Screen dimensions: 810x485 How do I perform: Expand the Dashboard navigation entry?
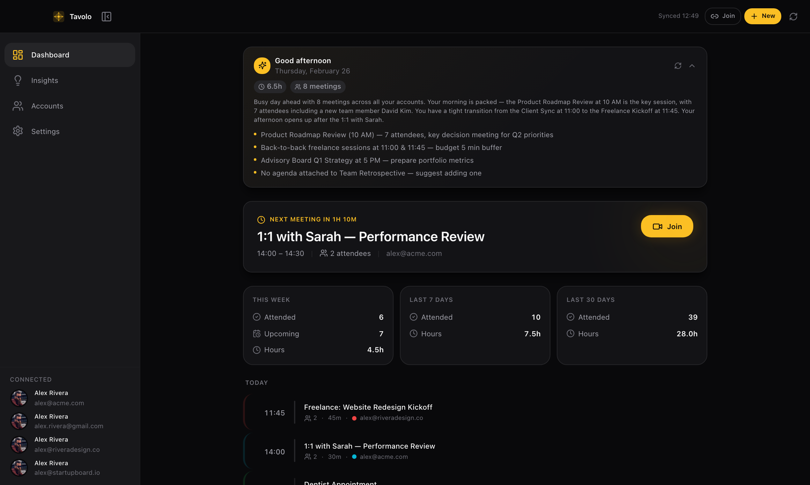pos(69,55)
